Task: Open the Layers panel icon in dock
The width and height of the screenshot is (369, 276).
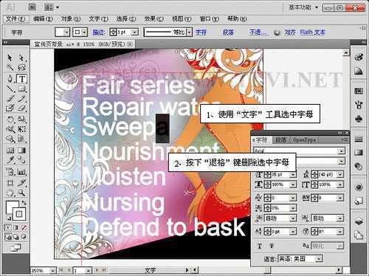Action: point(359,221)
